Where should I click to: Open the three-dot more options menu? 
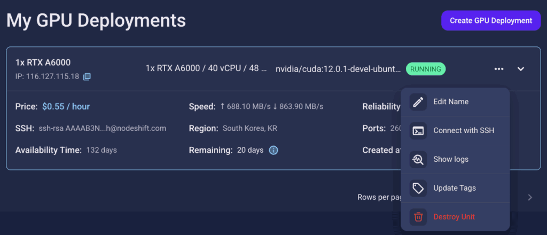[x=499, y=69]
